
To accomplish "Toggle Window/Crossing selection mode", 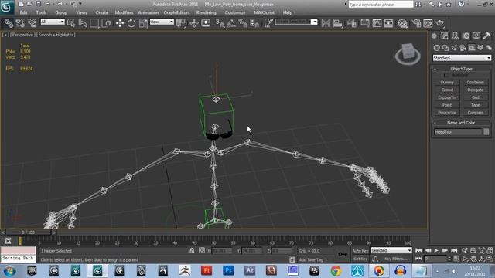I will [106, 23].
